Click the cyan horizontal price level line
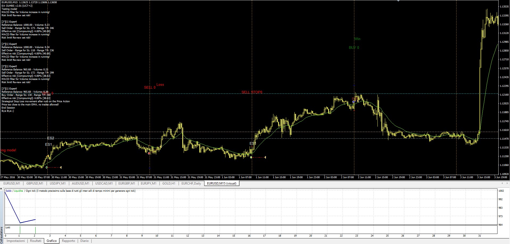The image size is (510, 244). click(249, 93)
